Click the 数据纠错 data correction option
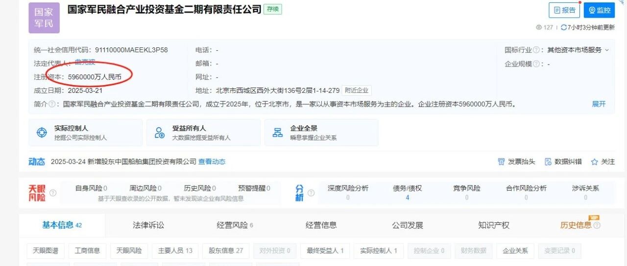This screenshot has width=627, height=266. pos(563,162)
